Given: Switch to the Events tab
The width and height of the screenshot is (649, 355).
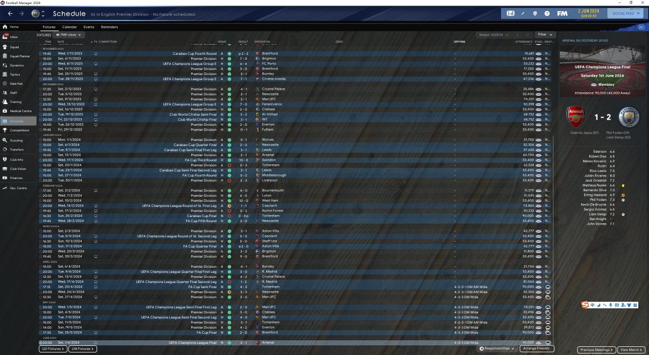Looking at the screenshot, I should pos(89,27).
